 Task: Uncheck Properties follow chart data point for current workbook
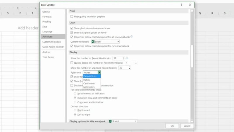tap(72, 46)
